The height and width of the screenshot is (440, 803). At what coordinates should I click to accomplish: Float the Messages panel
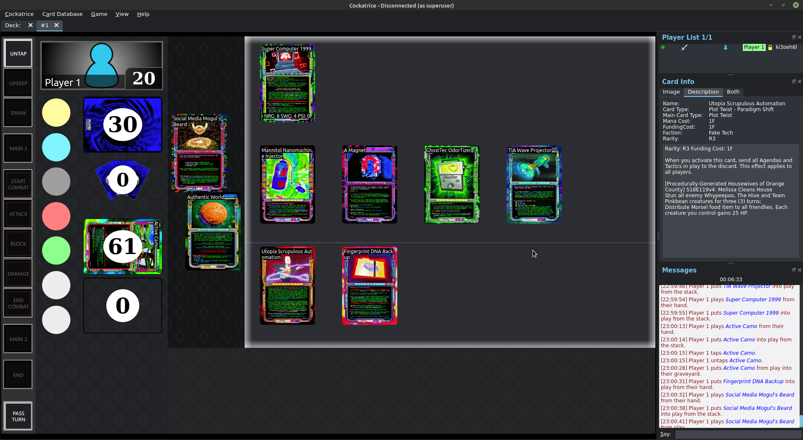point(794,270)
